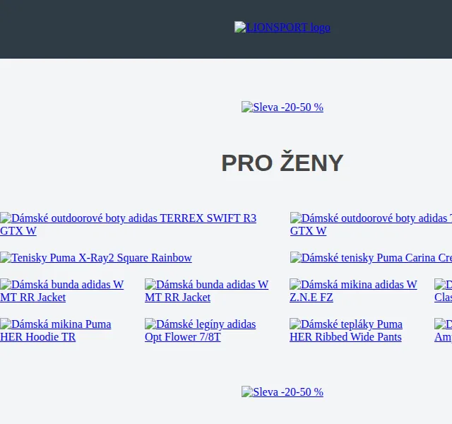Viewport: 452px width, 424px height.
Task: Open Dámská mikina Puma HER Hoodie TR
Action: [56, 330]
